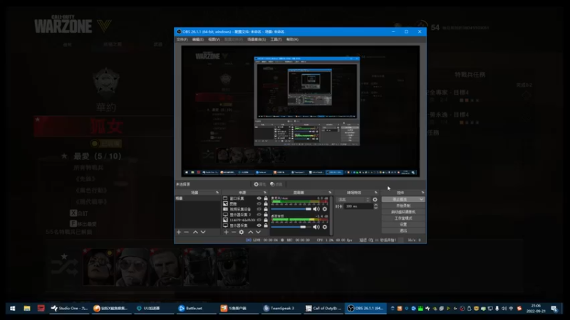Remove selected source with minus icon
570x320 pixels.
(234, 233)
